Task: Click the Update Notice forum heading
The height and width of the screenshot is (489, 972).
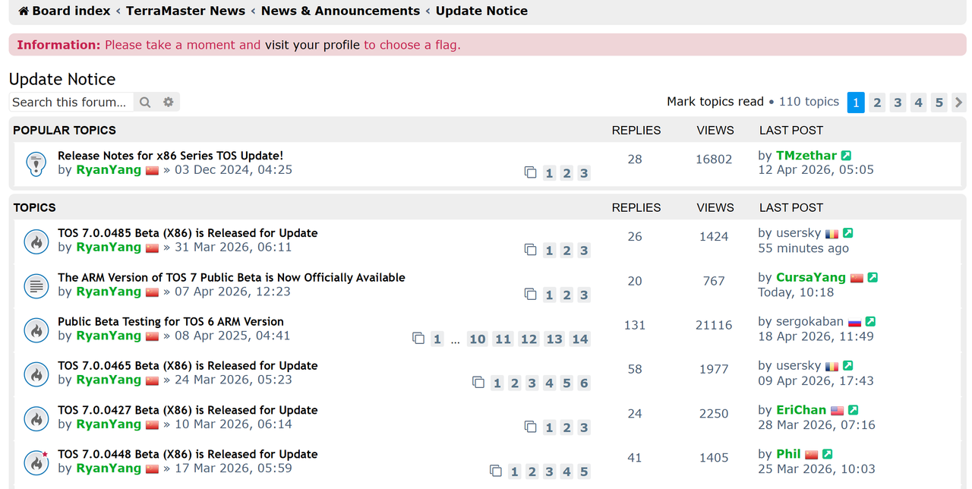Action: (62, 79)
